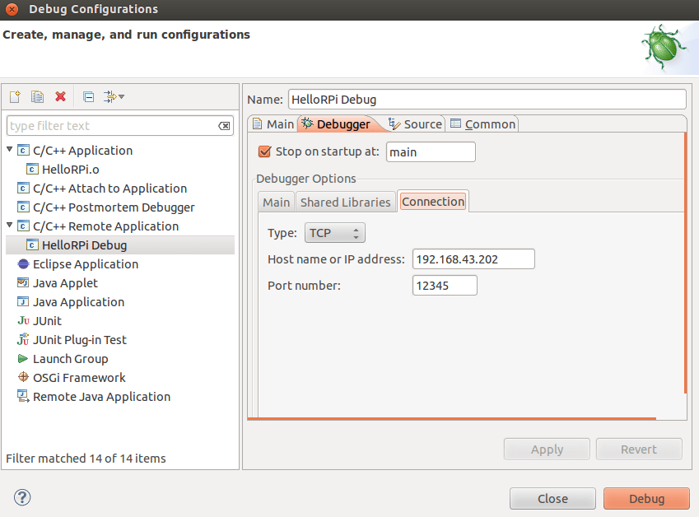Open the Common tab
Viewport: 699px width, 517px height.
pyautogui.click(x=482, y=124)
